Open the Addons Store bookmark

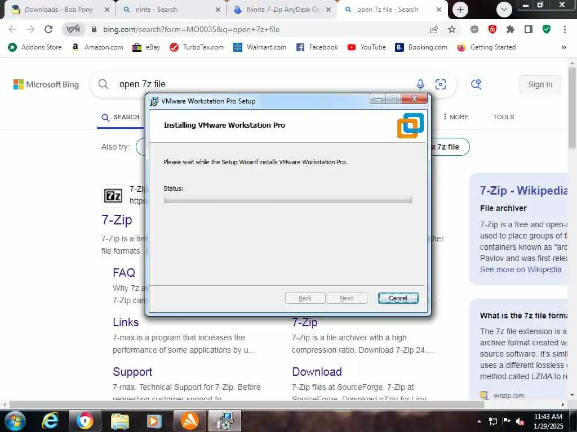pyautogui.click(x=35, y=47)
